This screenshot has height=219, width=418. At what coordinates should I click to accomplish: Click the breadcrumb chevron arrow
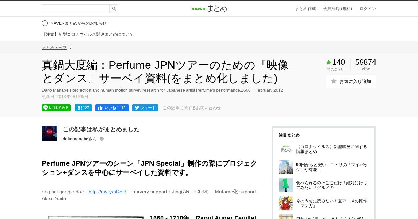(70, 48)
